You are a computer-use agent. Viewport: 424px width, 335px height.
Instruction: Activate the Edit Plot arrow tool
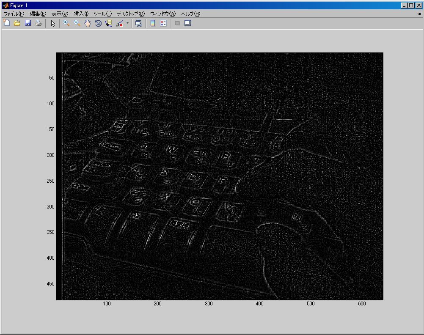point(53,23)
